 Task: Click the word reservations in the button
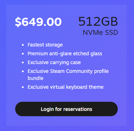(78, 109)
